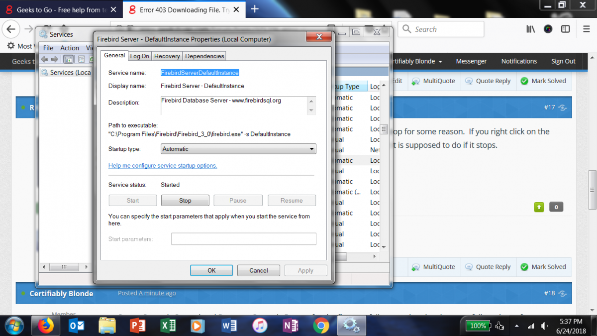Click the share icon beside post #17

[x=563, y=107]
